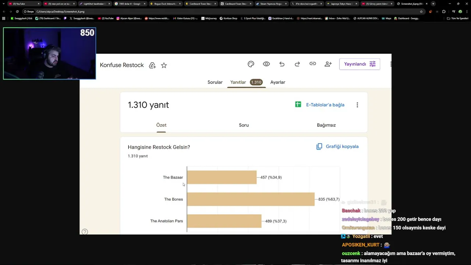
Task: Switch to the Steam Yayıncısı Rogue tab
Action: click(x=271, y=4)
